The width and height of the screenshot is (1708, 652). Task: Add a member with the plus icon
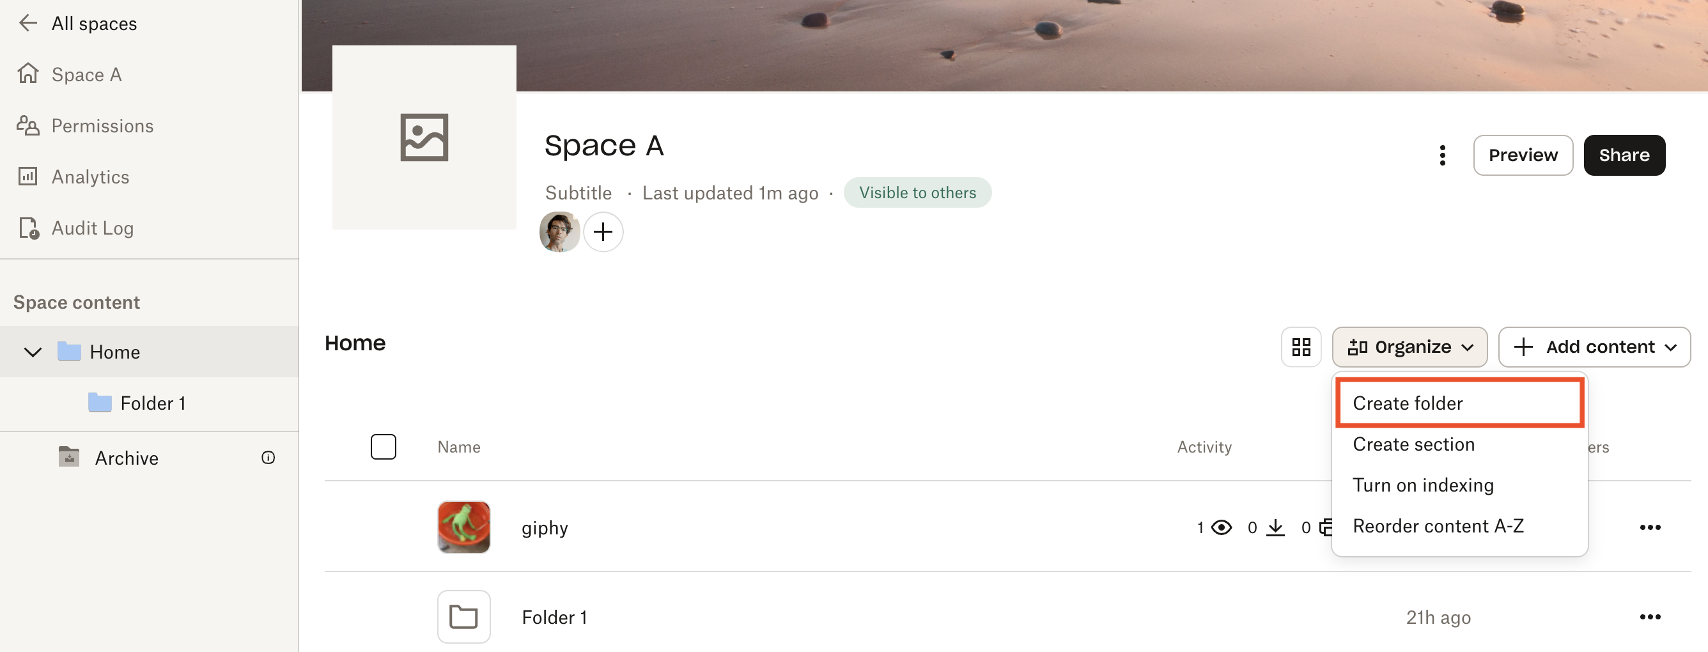pos(602,232)
